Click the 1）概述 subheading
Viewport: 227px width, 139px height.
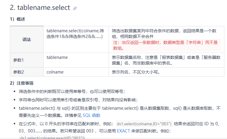point(17,19)
